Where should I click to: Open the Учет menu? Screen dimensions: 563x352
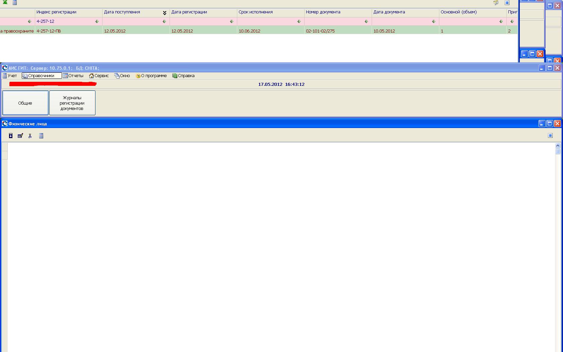tap(10, 76)
